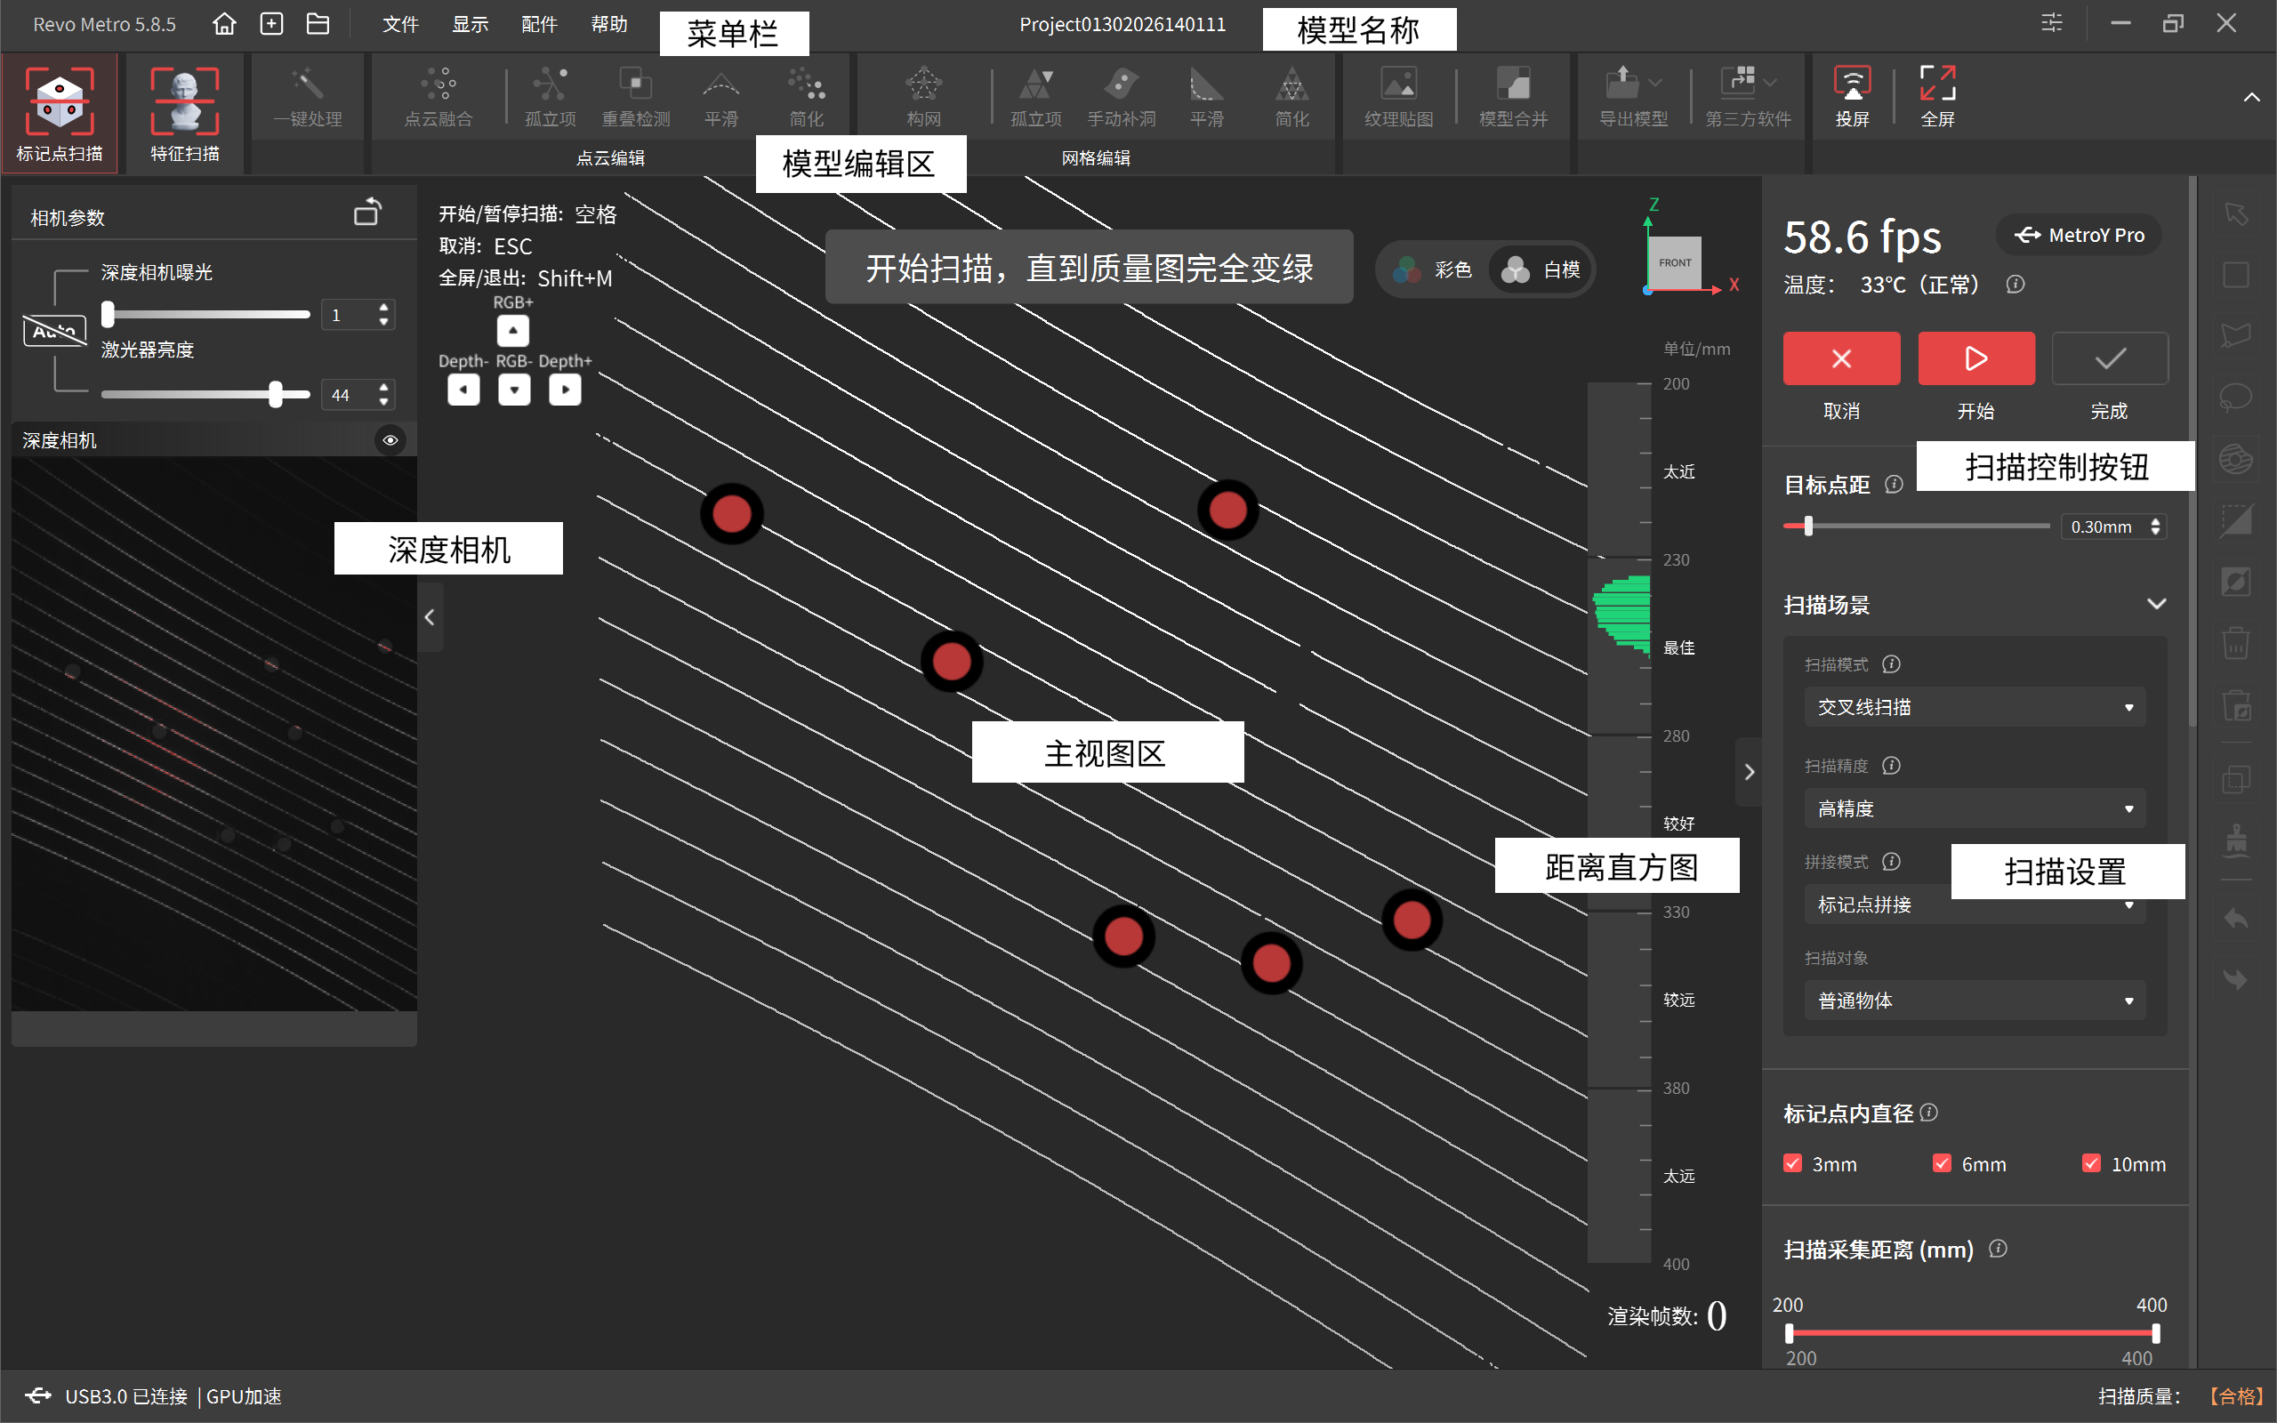Open the 扫描精度 高精度 dropdown
2277x1423 pixels.
pyautogui.click(x=1974, y=808)
